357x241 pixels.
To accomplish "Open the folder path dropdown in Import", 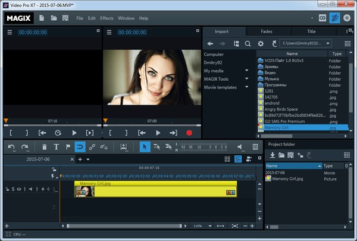I will pos(328,43).
